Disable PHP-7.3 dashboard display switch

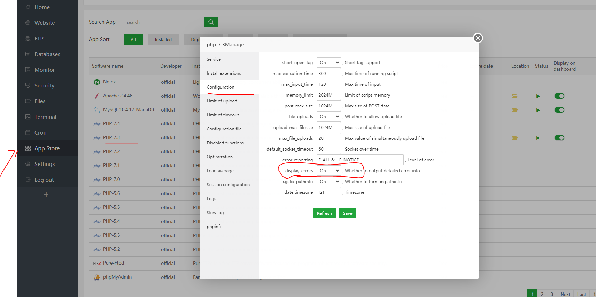point(559,138)
